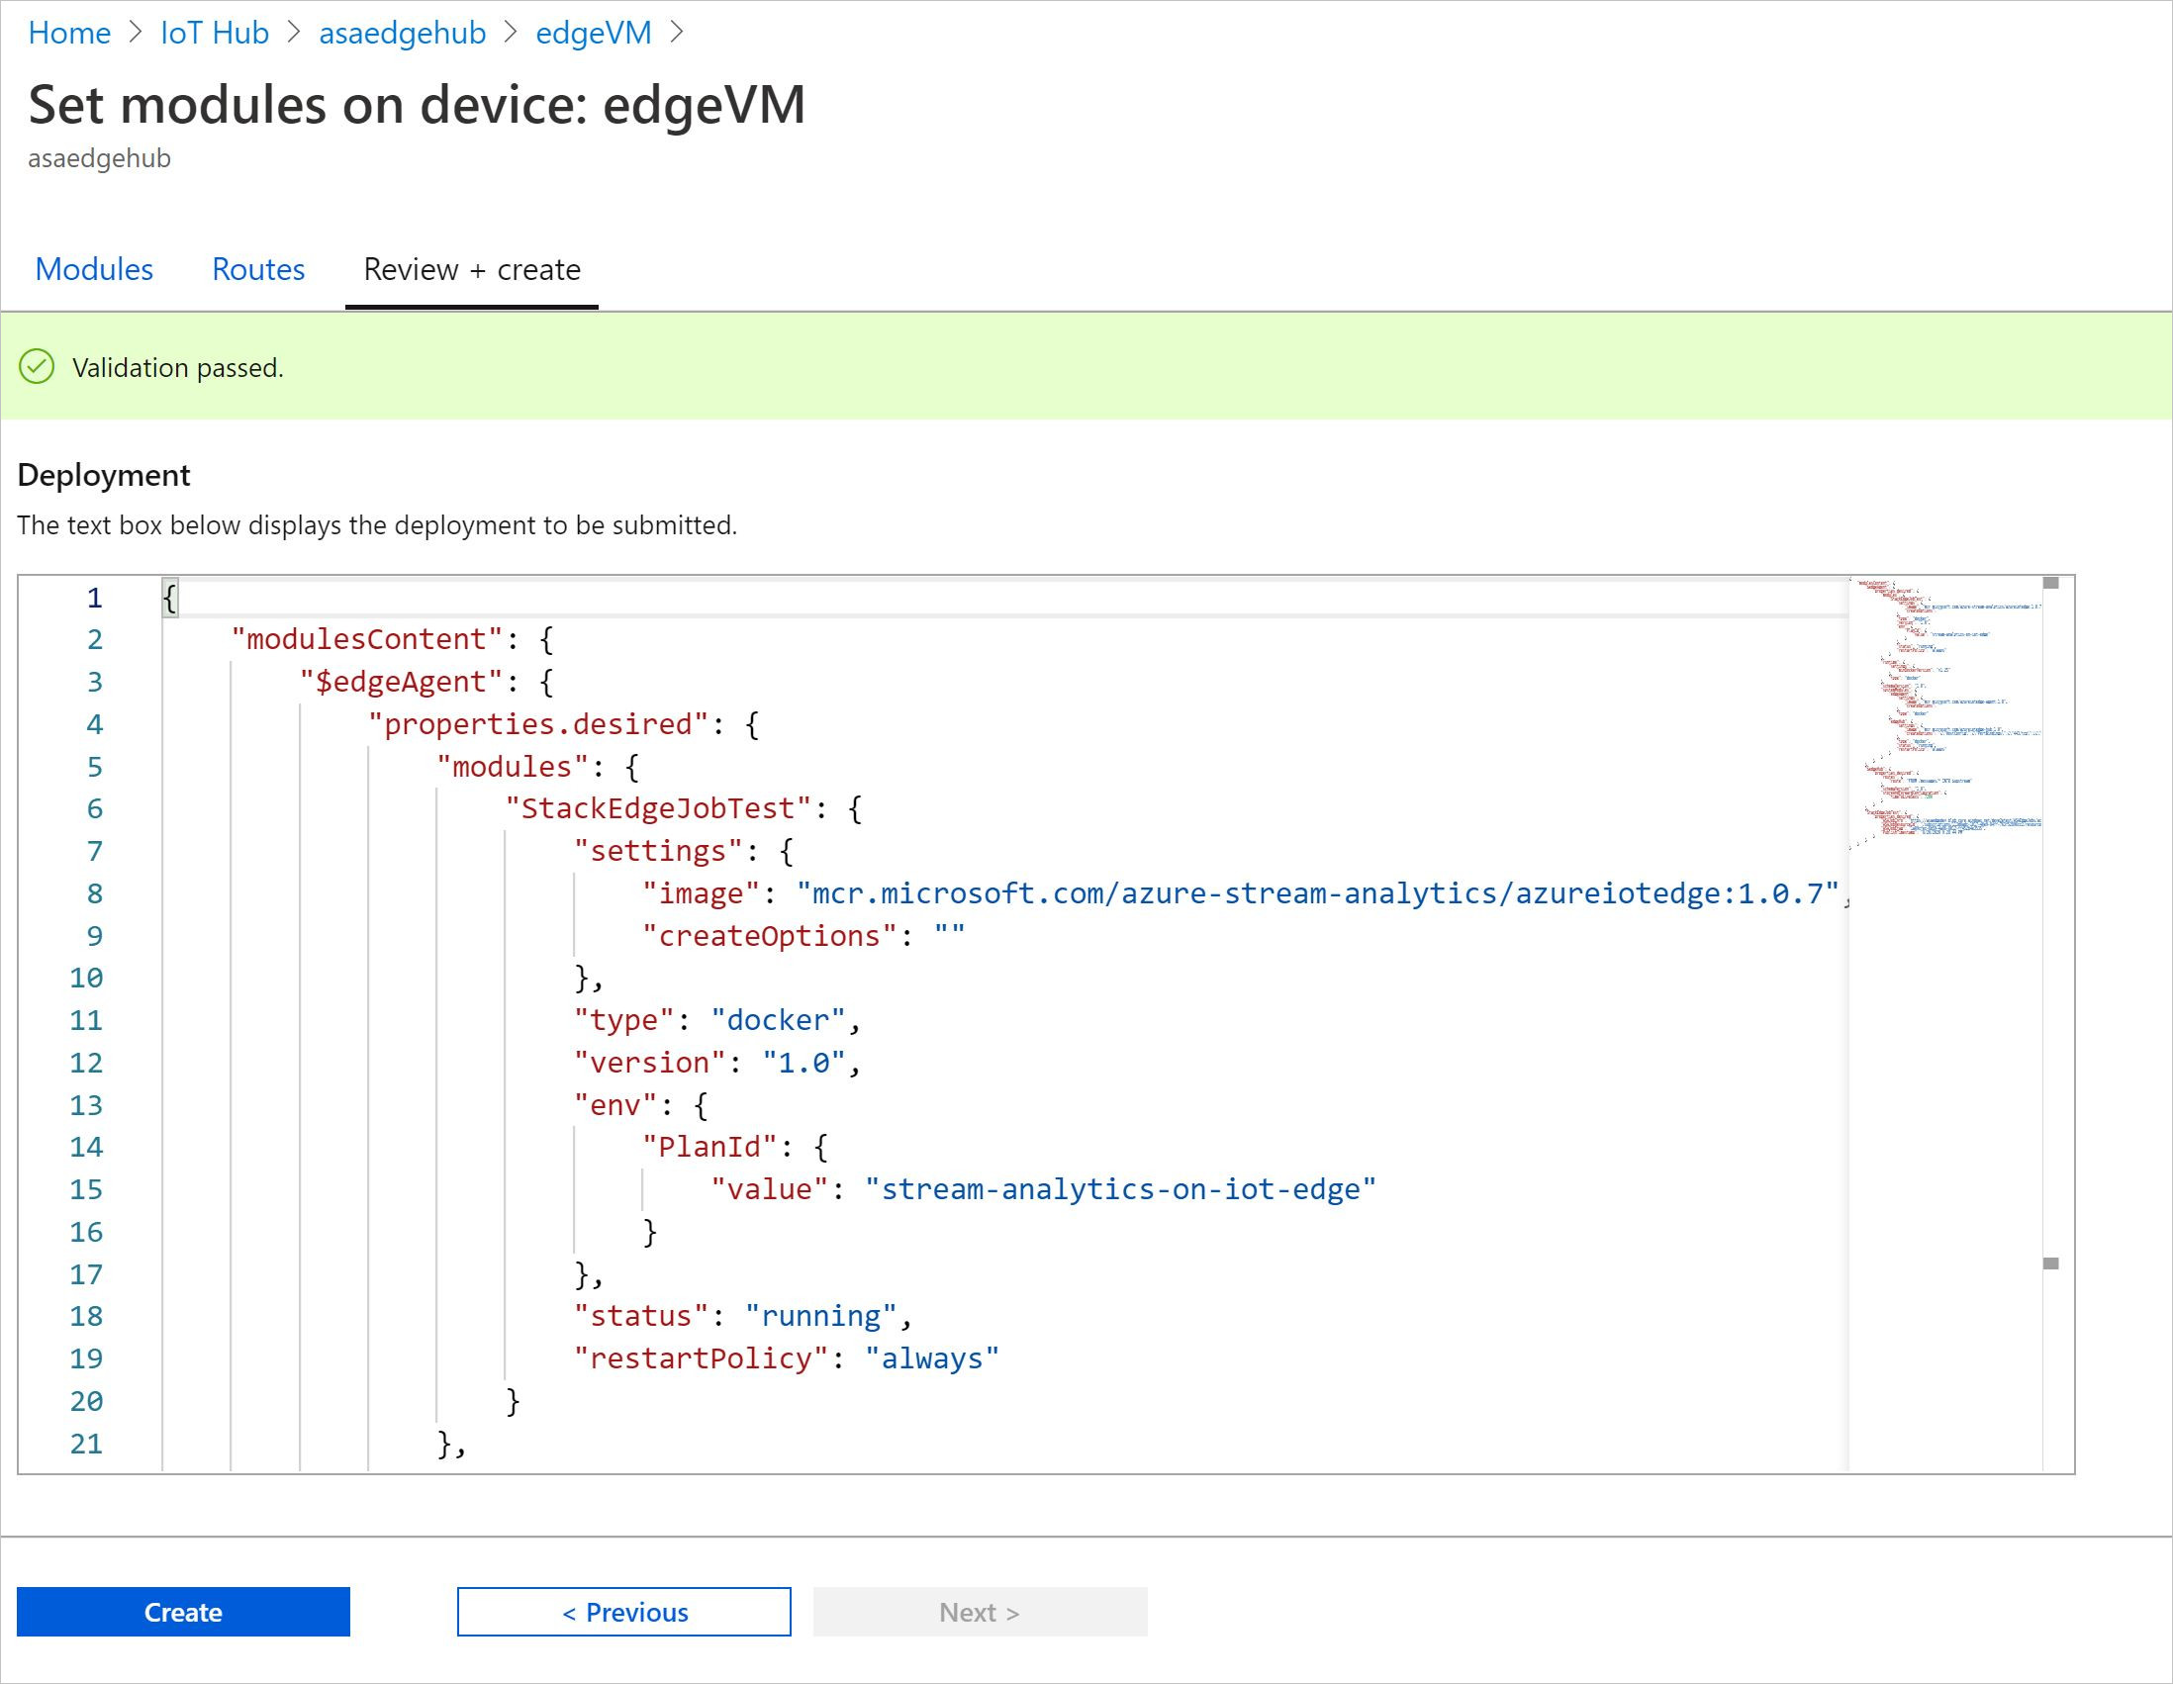
Task: Click the image URL value on line 8
Action: pos(1316,893)
